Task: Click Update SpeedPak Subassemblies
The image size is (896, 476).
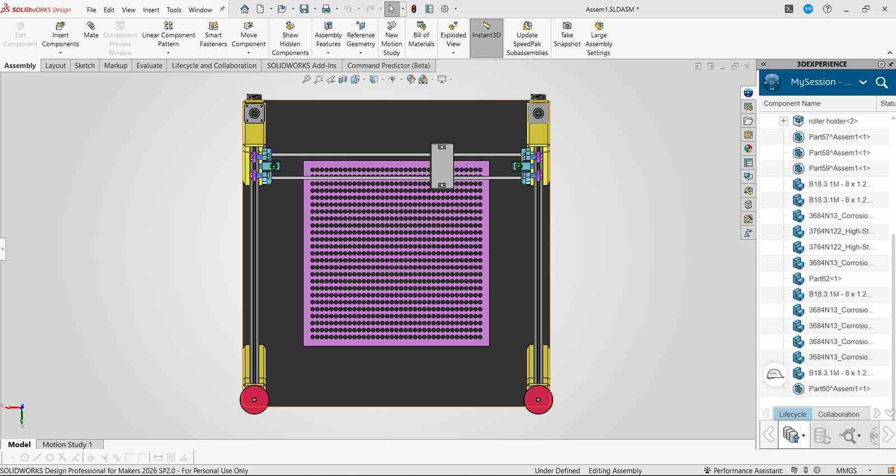Action: tap(527, 39)
